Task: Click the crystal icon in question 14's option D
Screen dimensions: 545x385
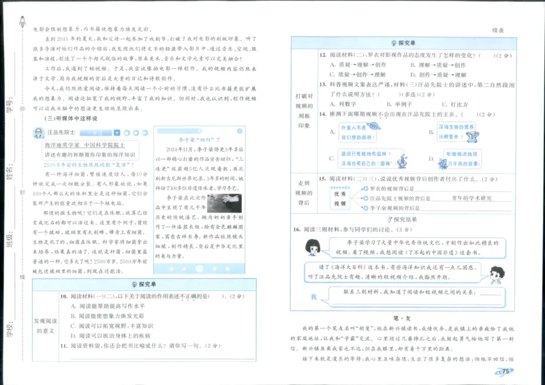Action: [x=442, y=164]
